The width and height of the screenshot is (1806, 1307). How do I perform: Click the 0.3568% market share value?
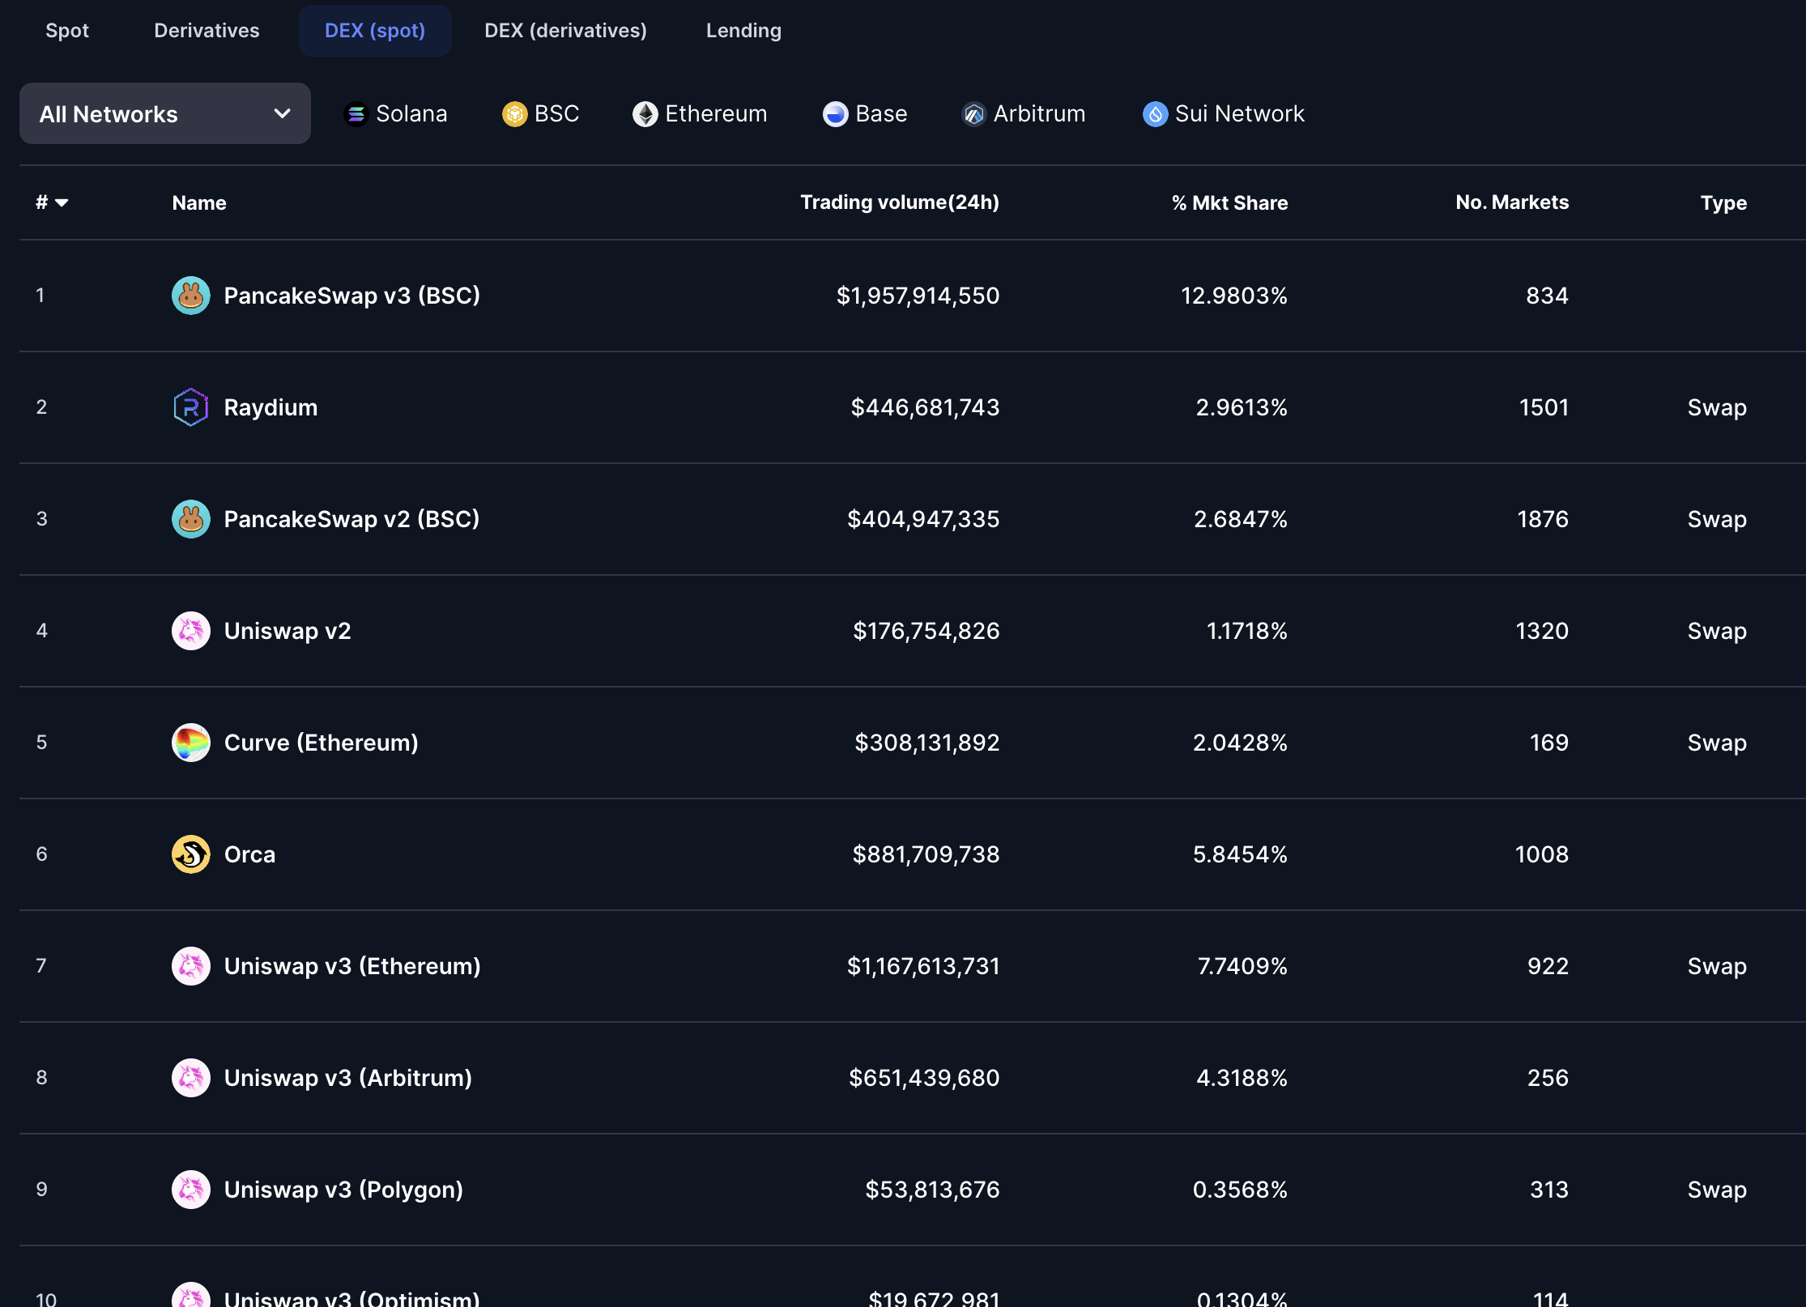tap(1241, 1190)
